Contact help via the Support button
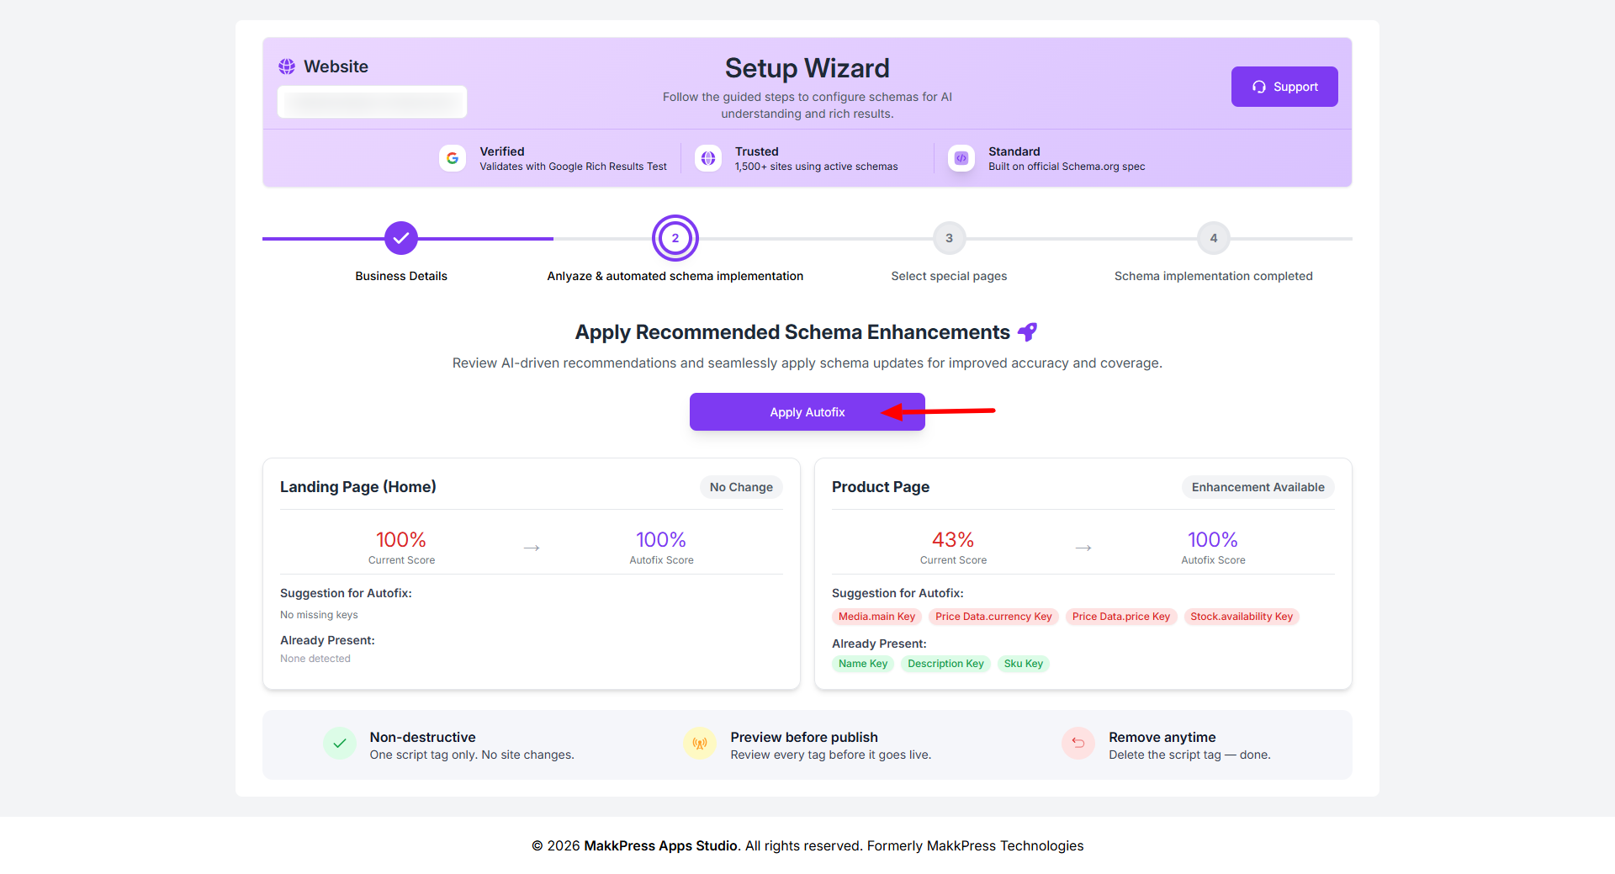Viewport: 1615px width, 874px height. (1284, 87)
